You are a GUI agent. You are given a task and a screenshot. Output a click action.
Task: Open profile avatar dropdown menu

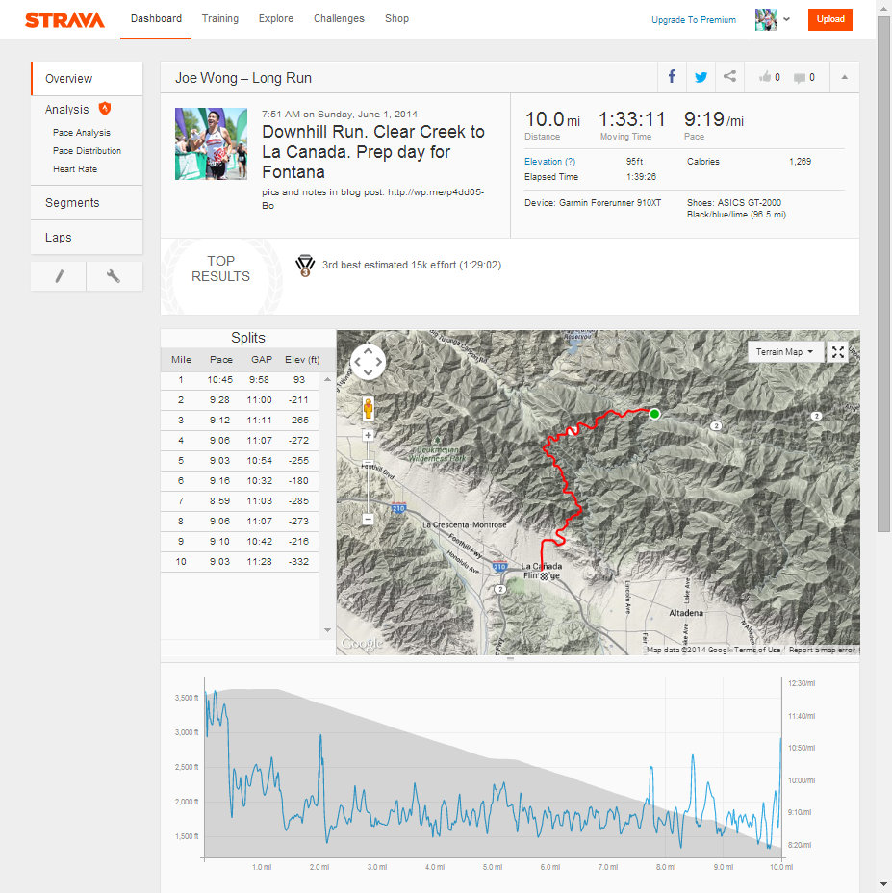click(x=773, y=19)
